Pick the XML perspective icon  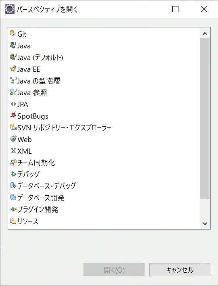click(x=13, y=150)
